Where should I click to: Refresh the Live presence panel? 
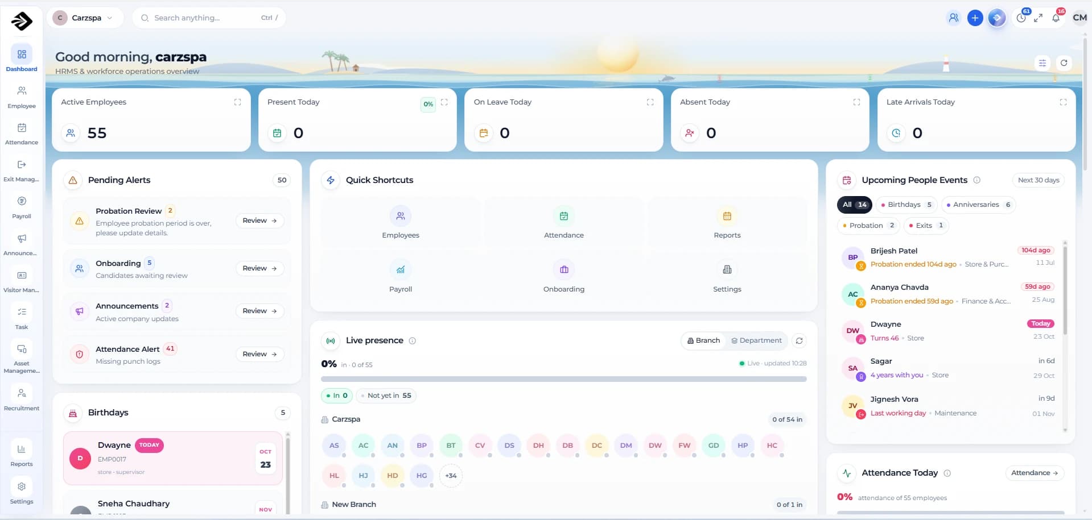tap(800, 341)
